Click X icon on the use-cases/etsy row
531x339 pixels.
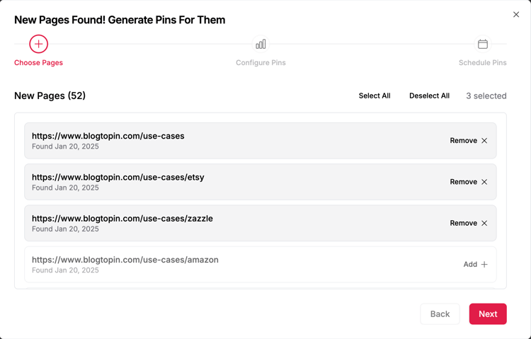[x=484, y=182]
